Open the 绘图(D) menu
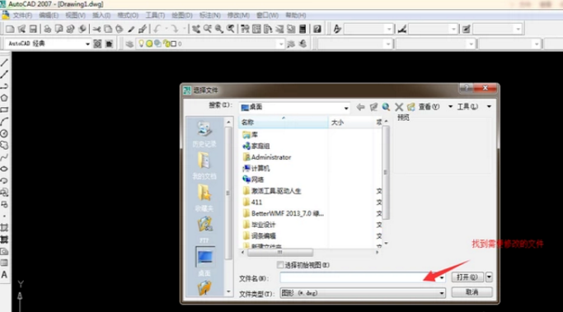This screenshot has width=563, height=312. point(181,16)
